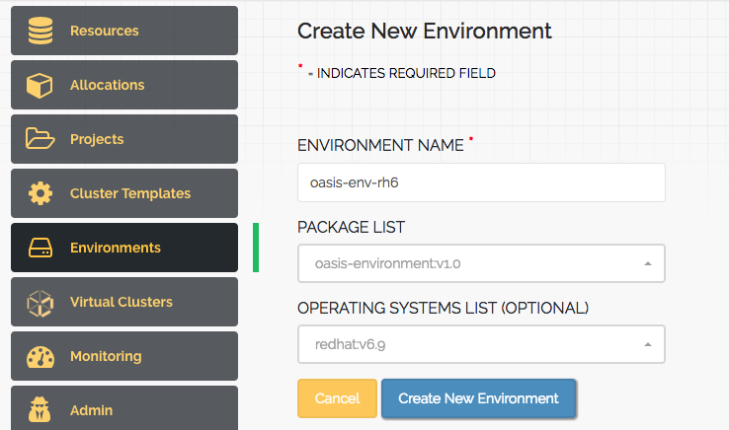This screenshot has height=430, width=729.
Task: Open the Projects label in sidebar
Action: (x=97, y=139)
